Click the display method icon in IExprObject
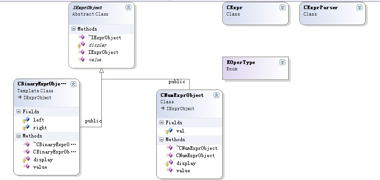 tap(81, 45)
